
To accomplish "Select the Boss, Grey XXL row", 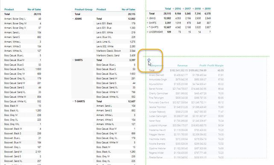I will click(21, 124).
